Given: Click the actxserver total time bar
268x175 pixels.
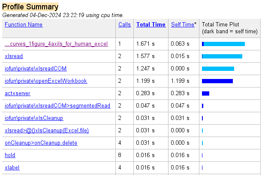Looking at the screenshot, I should 206,93.
